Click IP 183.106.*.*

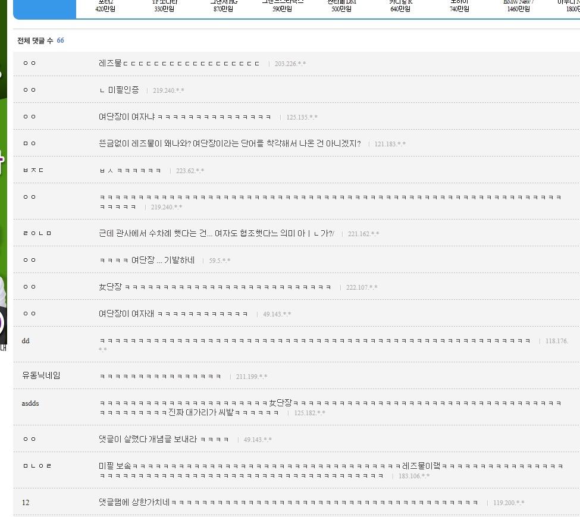(414, 476)
